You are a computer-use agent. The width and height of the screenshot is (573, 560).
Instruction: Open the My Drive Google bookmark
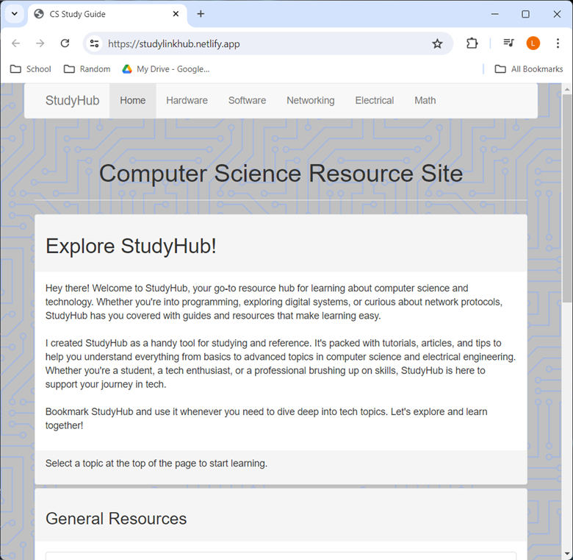coord(165,69)
